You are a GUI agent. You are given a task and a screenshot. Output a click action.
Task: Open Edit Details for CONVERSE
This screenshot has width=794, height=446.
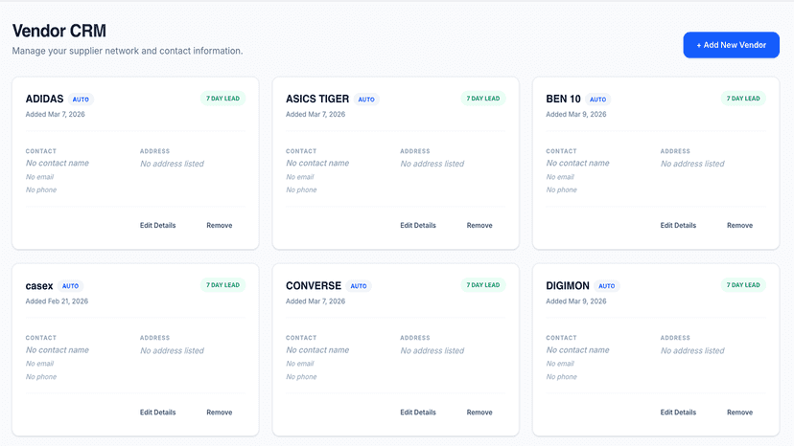418,413
